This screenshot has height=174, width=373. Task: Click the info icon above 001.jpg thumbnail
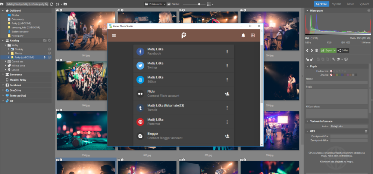tap(61, 10)
